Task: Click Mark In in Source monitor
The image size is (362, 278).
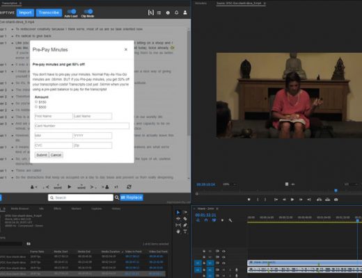Action: click(258, 199)
